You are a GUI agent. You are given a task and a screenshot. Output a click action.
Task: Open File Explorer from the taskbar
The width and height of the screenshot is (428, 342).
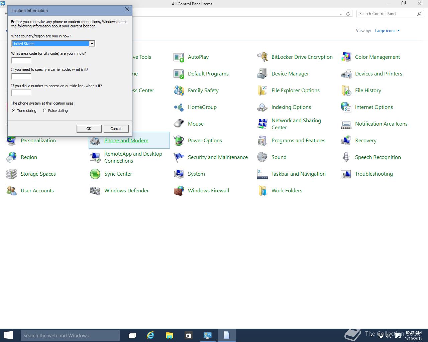pos(169,335)
